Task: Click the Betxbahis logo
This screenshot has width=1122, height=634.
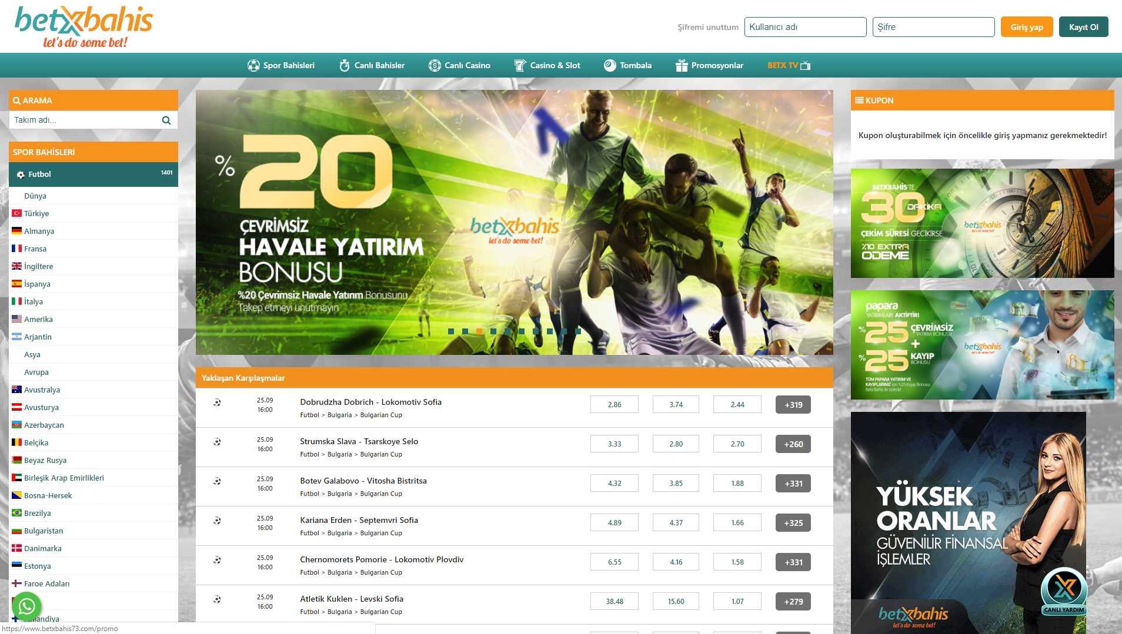Action: (84, 26)
